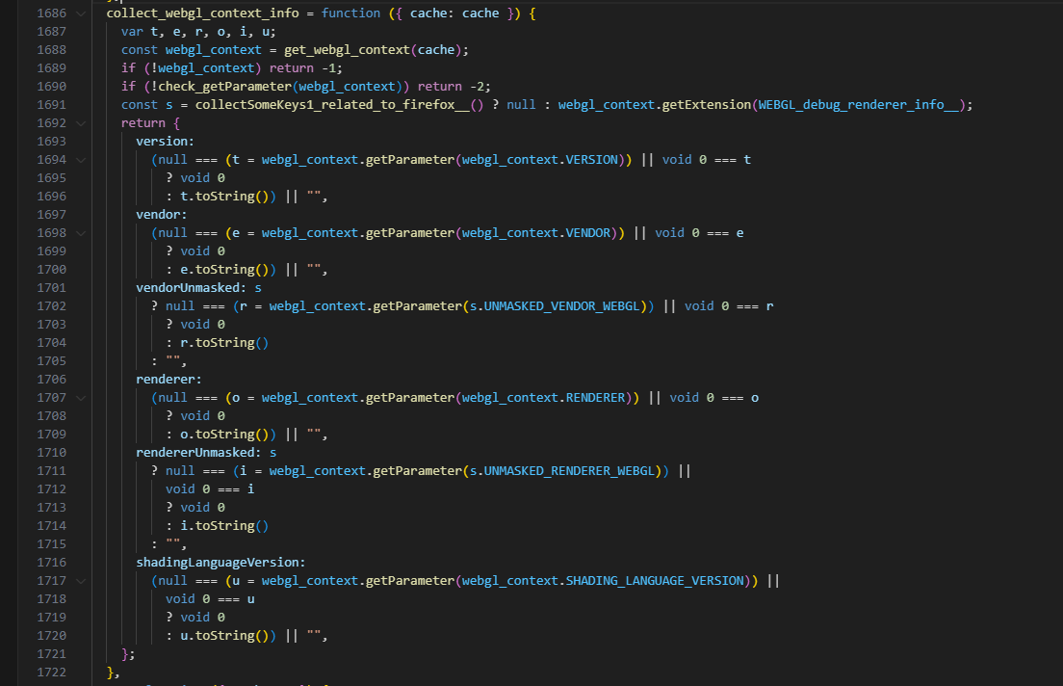Click the 'version:' property key

coord(166,142)
